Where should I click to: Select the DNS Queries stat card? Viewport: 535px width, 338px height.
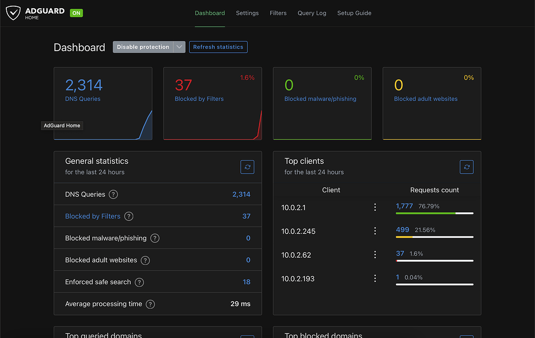coord(103,103)
